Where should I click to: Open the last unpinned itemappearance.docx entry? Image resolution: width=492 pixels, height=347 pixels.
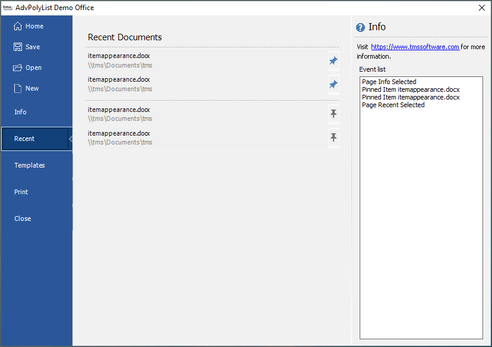click(x=119, y=134)
